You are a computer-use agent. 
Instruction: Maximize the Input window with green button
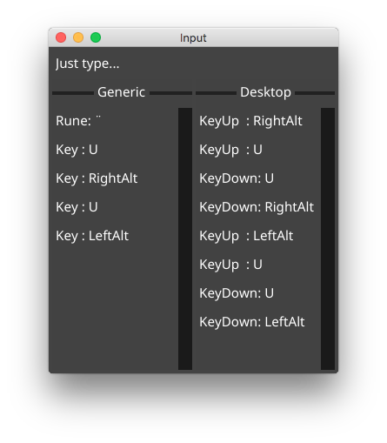(96, 37)
